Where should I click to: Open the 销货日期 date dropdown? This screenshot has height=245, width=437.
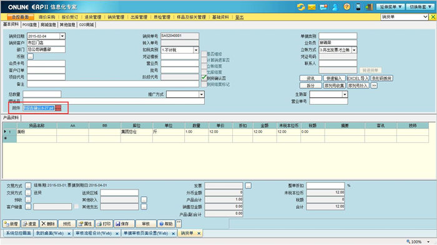[62, 36]
